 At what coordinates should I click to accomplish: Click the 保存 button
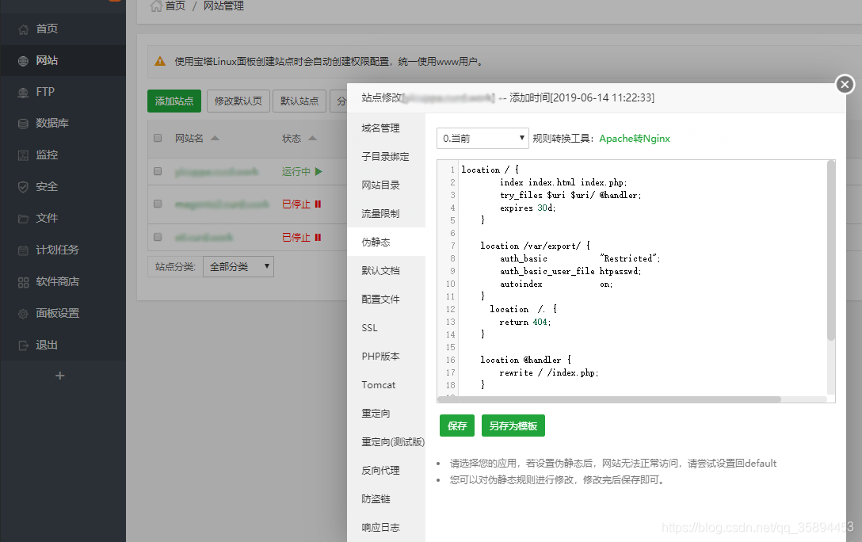coord(457,426)
